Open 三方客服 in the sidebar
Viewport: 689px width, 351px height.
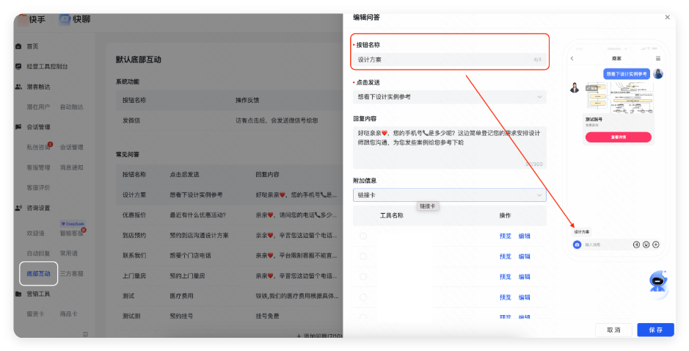[72, 274]
